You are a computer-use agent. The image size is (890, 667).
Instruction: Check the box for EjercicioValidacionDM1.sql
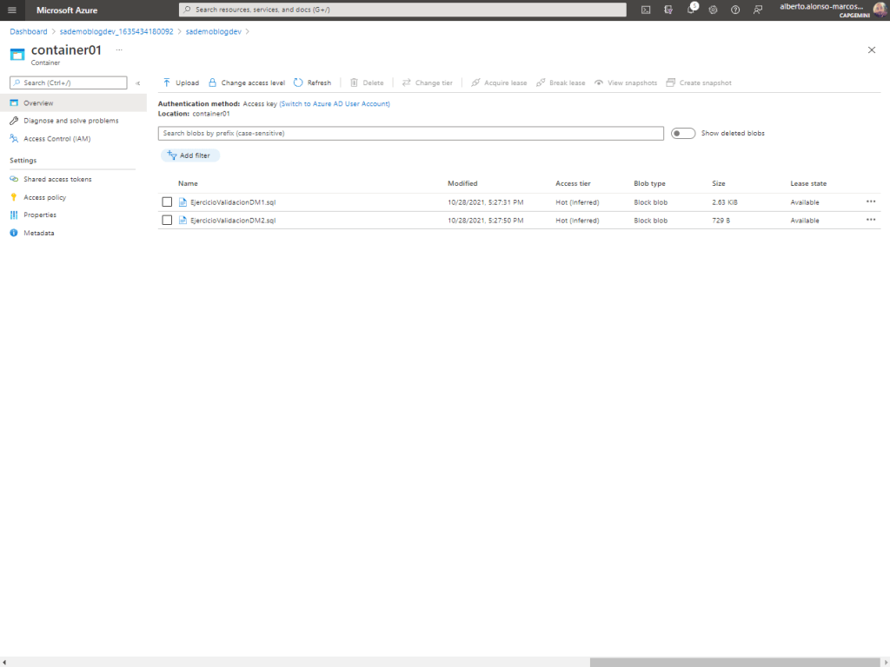167,202
